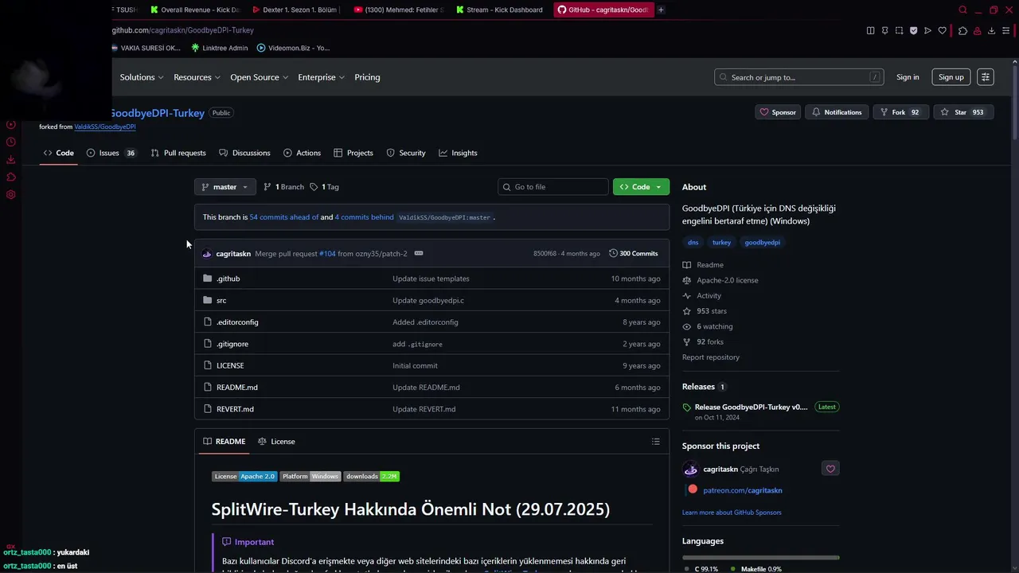Focus the Search or jump to field
The width and height of the screenshot is (1019, 573).
point(799,77)
